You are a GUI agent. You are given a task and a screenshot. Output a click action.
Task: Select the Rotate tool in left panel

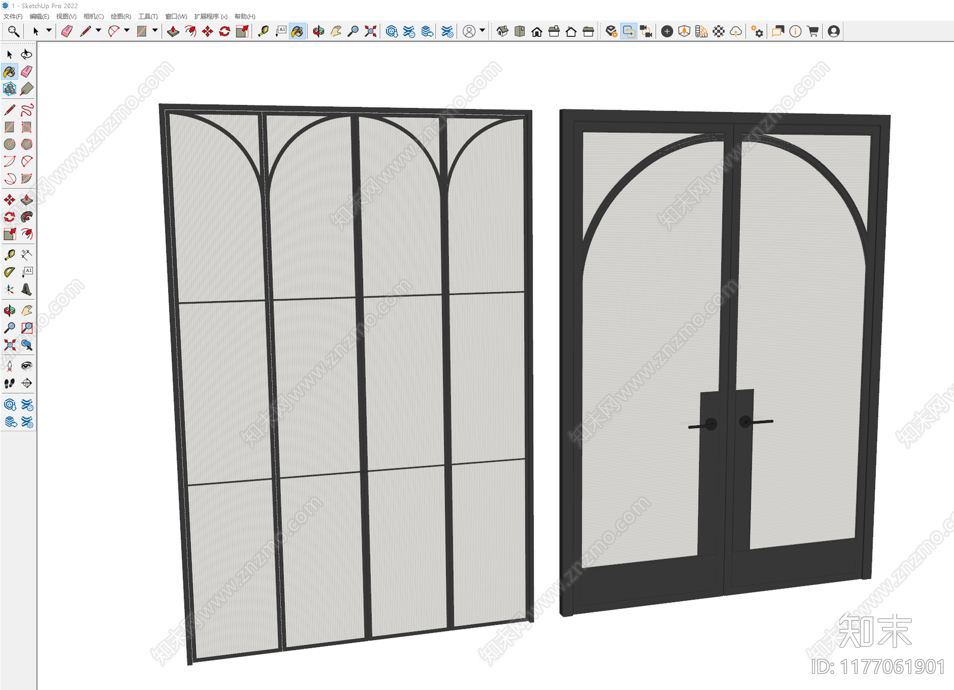pos(10,216)
